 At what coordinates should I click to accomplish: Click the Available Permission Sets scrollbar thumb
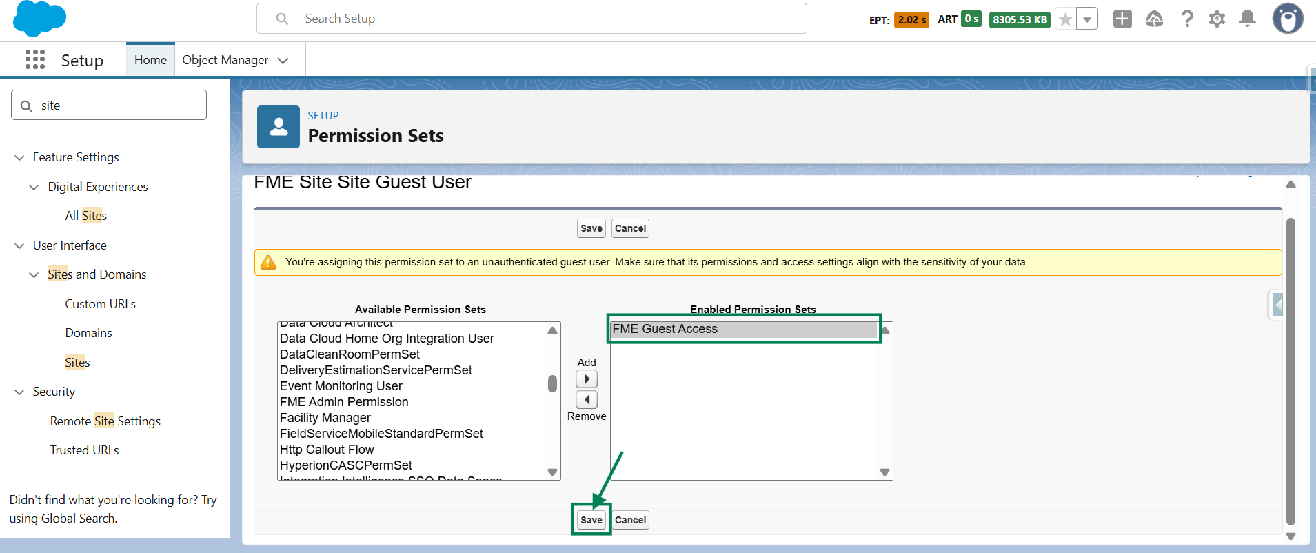[552, 383]
